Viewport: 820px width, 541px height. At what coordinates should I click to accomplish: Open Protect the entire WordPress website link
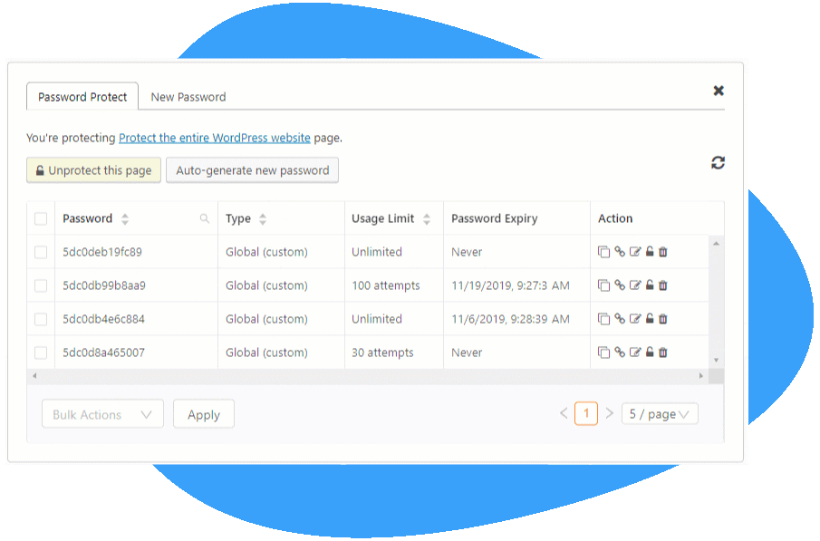(215, 138)
